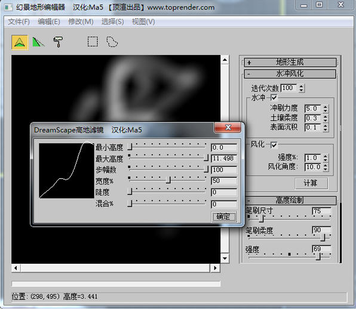The image size is (356, 309).
Task: Click the 最大高度 slider handle
Action: click(x=206, y=158)
